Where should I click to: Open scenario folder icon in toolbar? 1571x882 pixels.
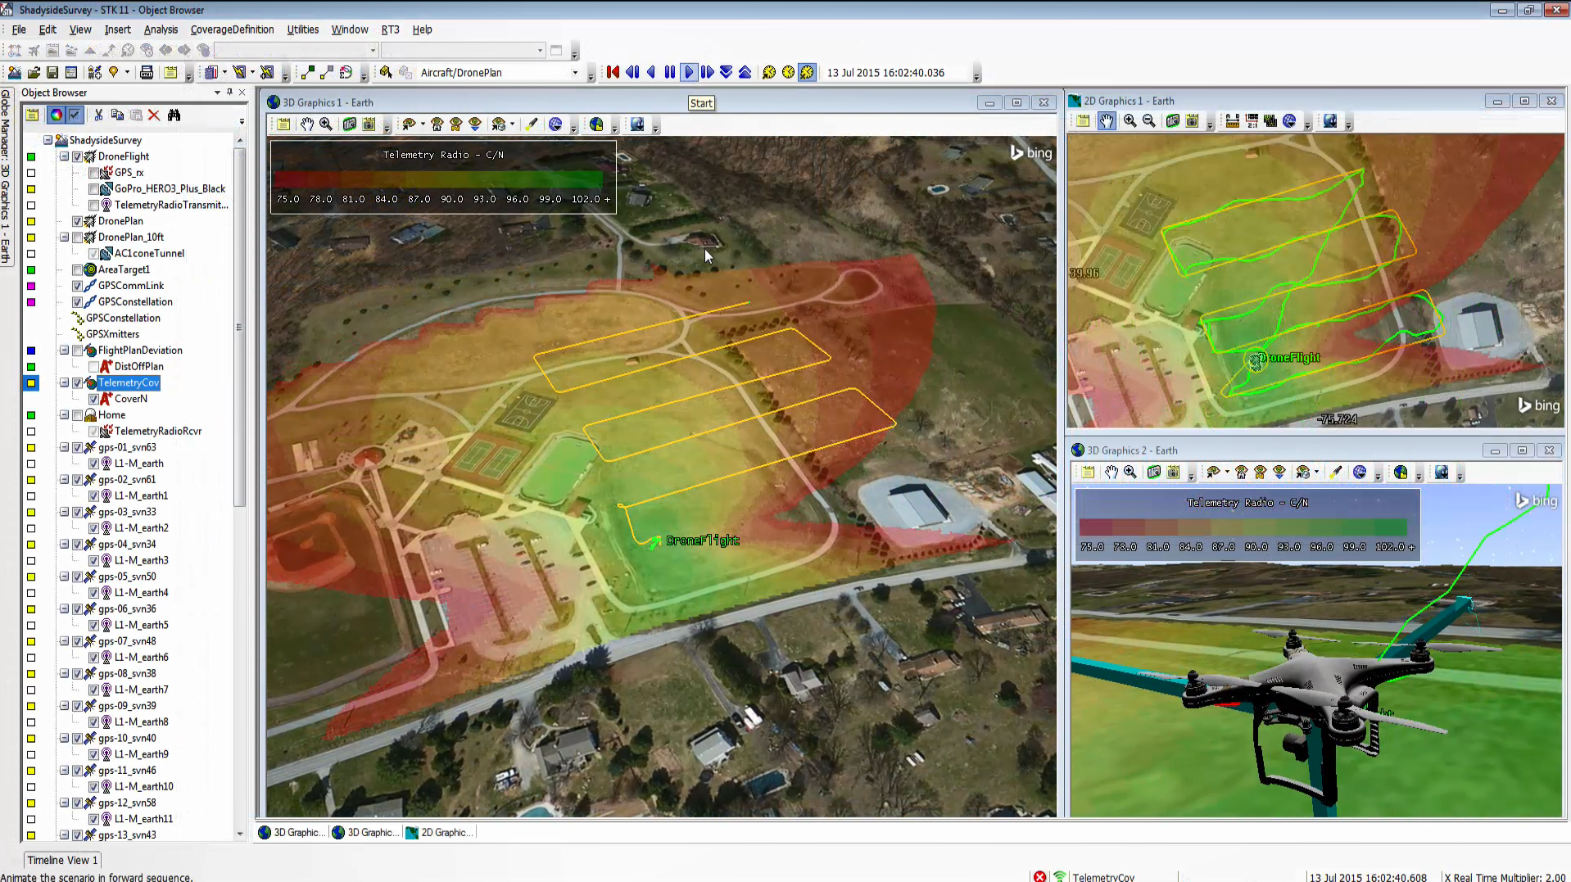pyautogui.click(x=34, y=73)
